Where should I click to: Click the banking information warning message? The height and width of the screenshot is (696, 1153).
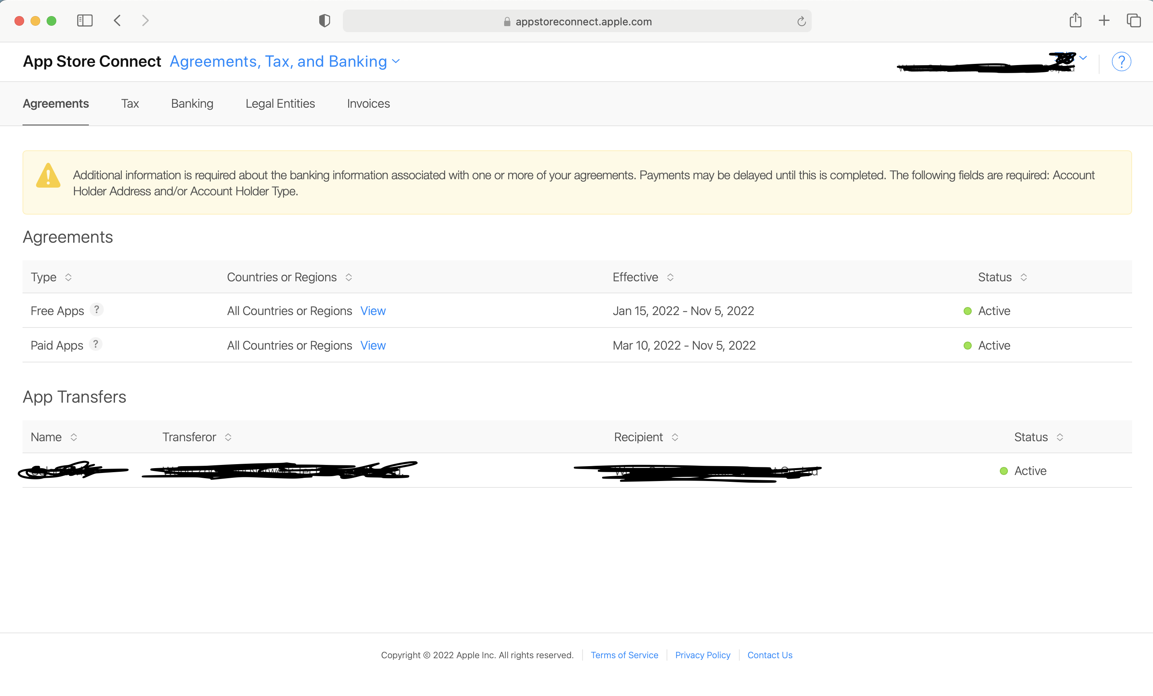[583, 183]
